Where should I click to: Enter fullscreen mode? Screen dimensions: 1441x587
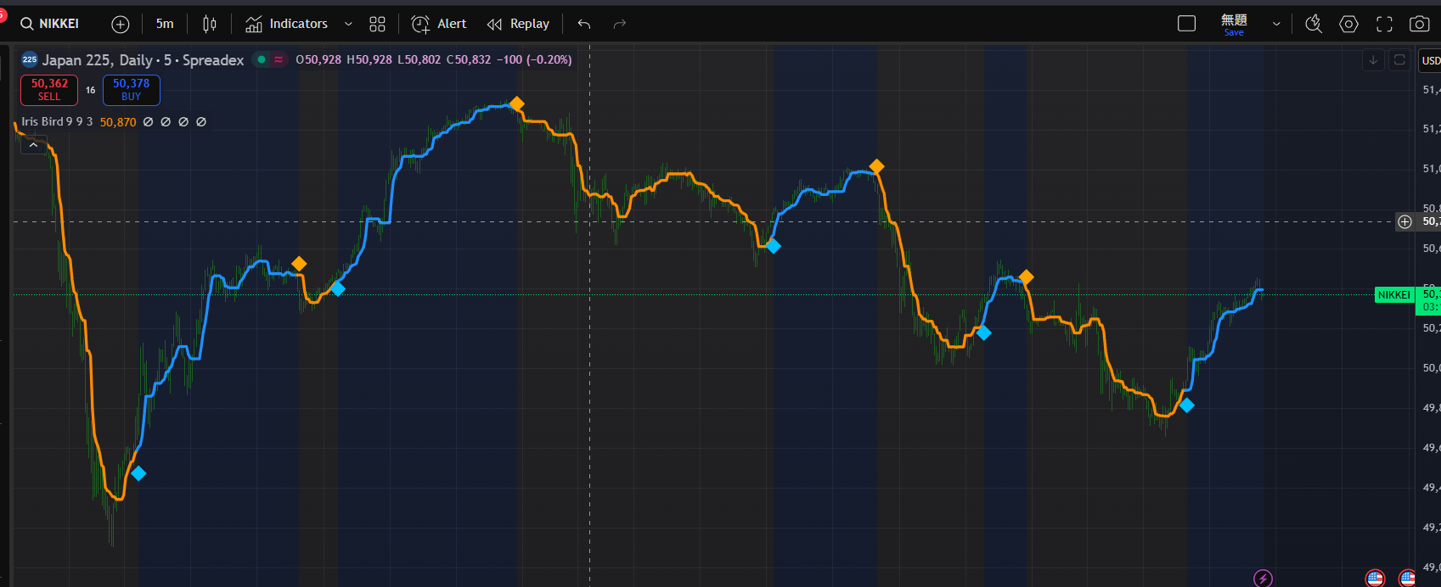[1385, 24]
